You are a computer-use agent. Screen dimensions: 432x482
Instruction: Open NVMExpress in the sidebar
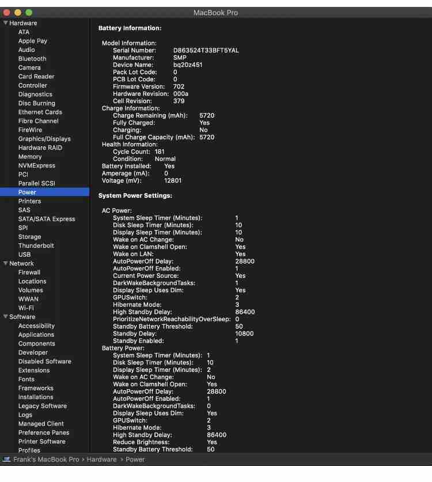pyautogui.click(x=37, y=165)
